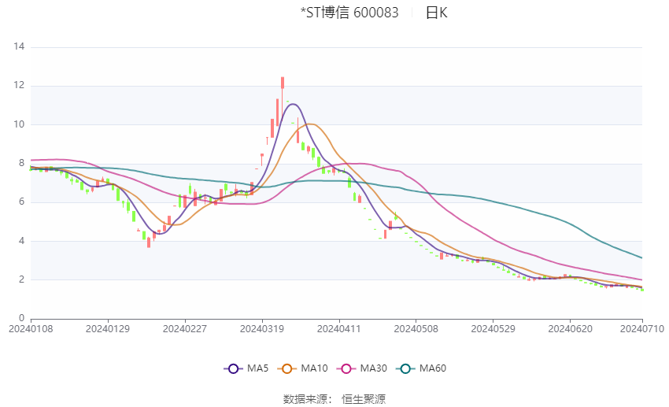Click the data source text '恒生聚源'

coord(364,399)
